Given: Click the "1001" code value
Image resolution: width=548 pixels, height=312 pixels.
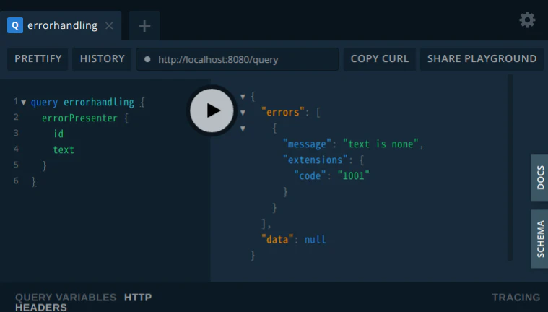Looking at the screenshot, I should tap(353, 176).
